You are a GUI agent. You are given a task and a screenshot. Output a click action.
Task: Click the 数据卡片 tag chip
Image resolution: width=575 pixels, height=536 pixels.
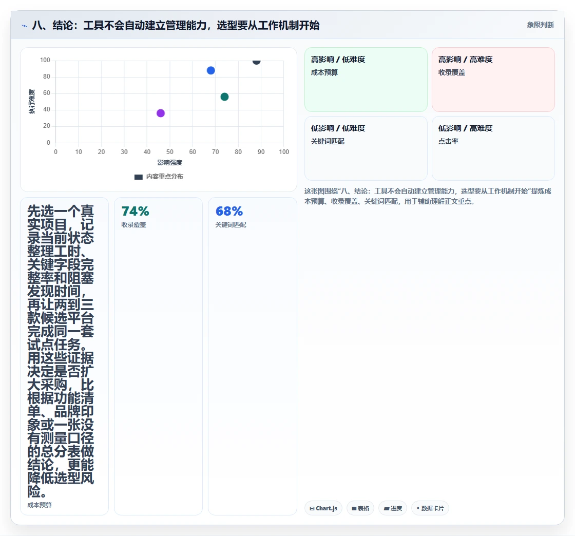point(430,508)
